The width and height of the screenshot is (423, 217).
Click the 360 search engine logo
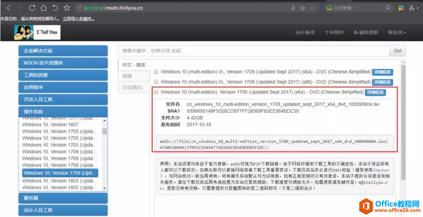329,8
